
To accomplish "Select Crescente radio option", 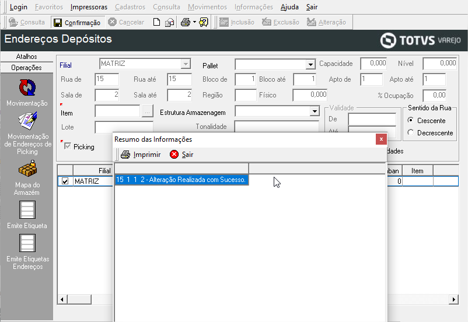I will [x=411, y=120].
